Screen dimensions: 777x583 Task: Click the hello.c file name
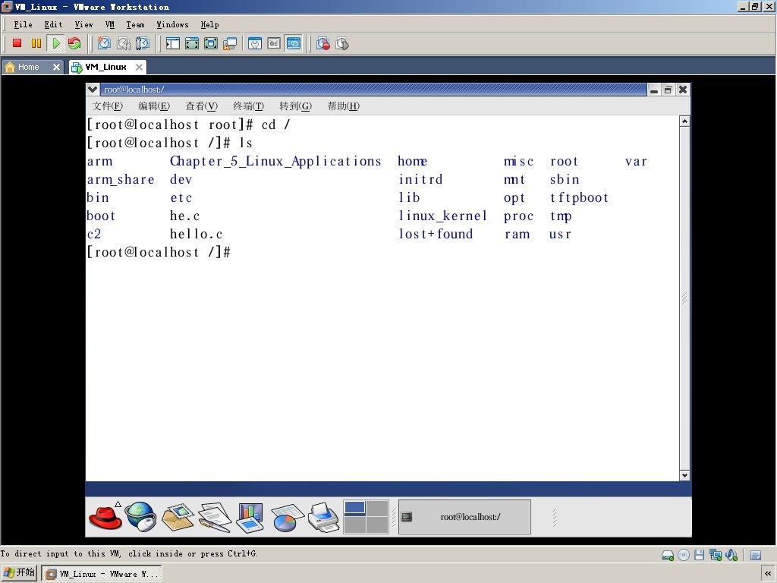click(x=197, y=234)
